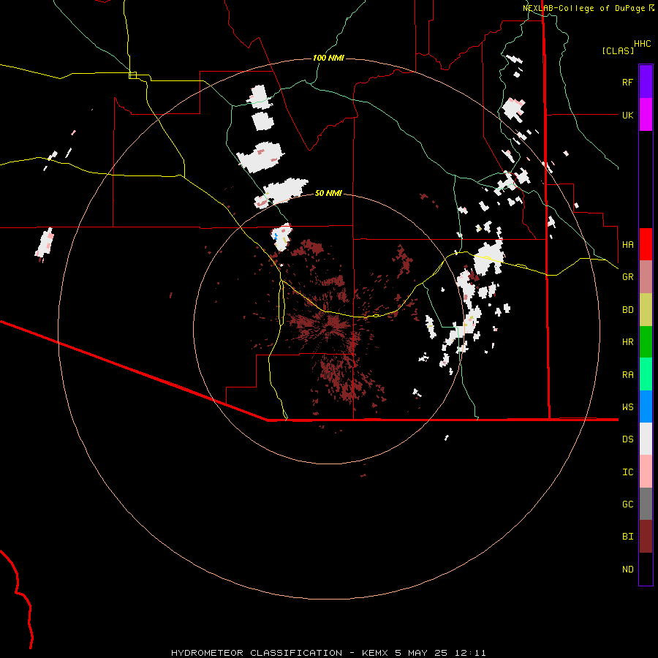
Task: Click the UK legend label
Action: click(x=627, y=115)
